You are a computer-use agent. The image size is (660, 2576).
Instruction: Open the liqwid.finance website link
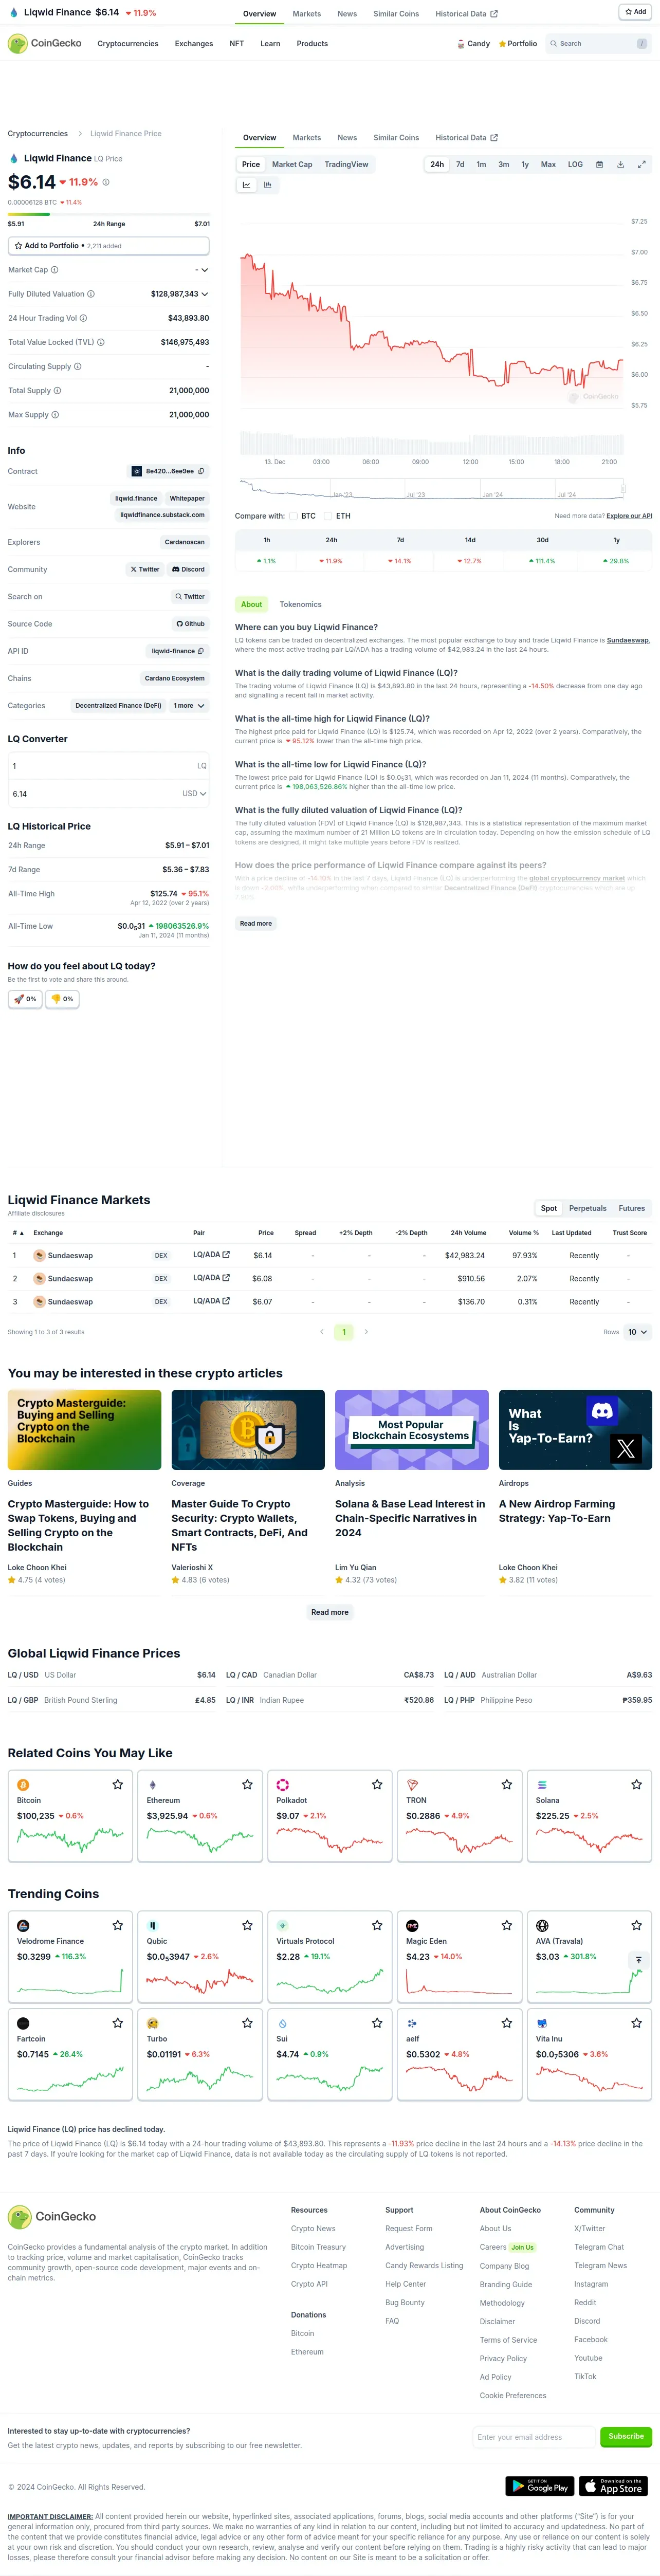coord(136,498)
